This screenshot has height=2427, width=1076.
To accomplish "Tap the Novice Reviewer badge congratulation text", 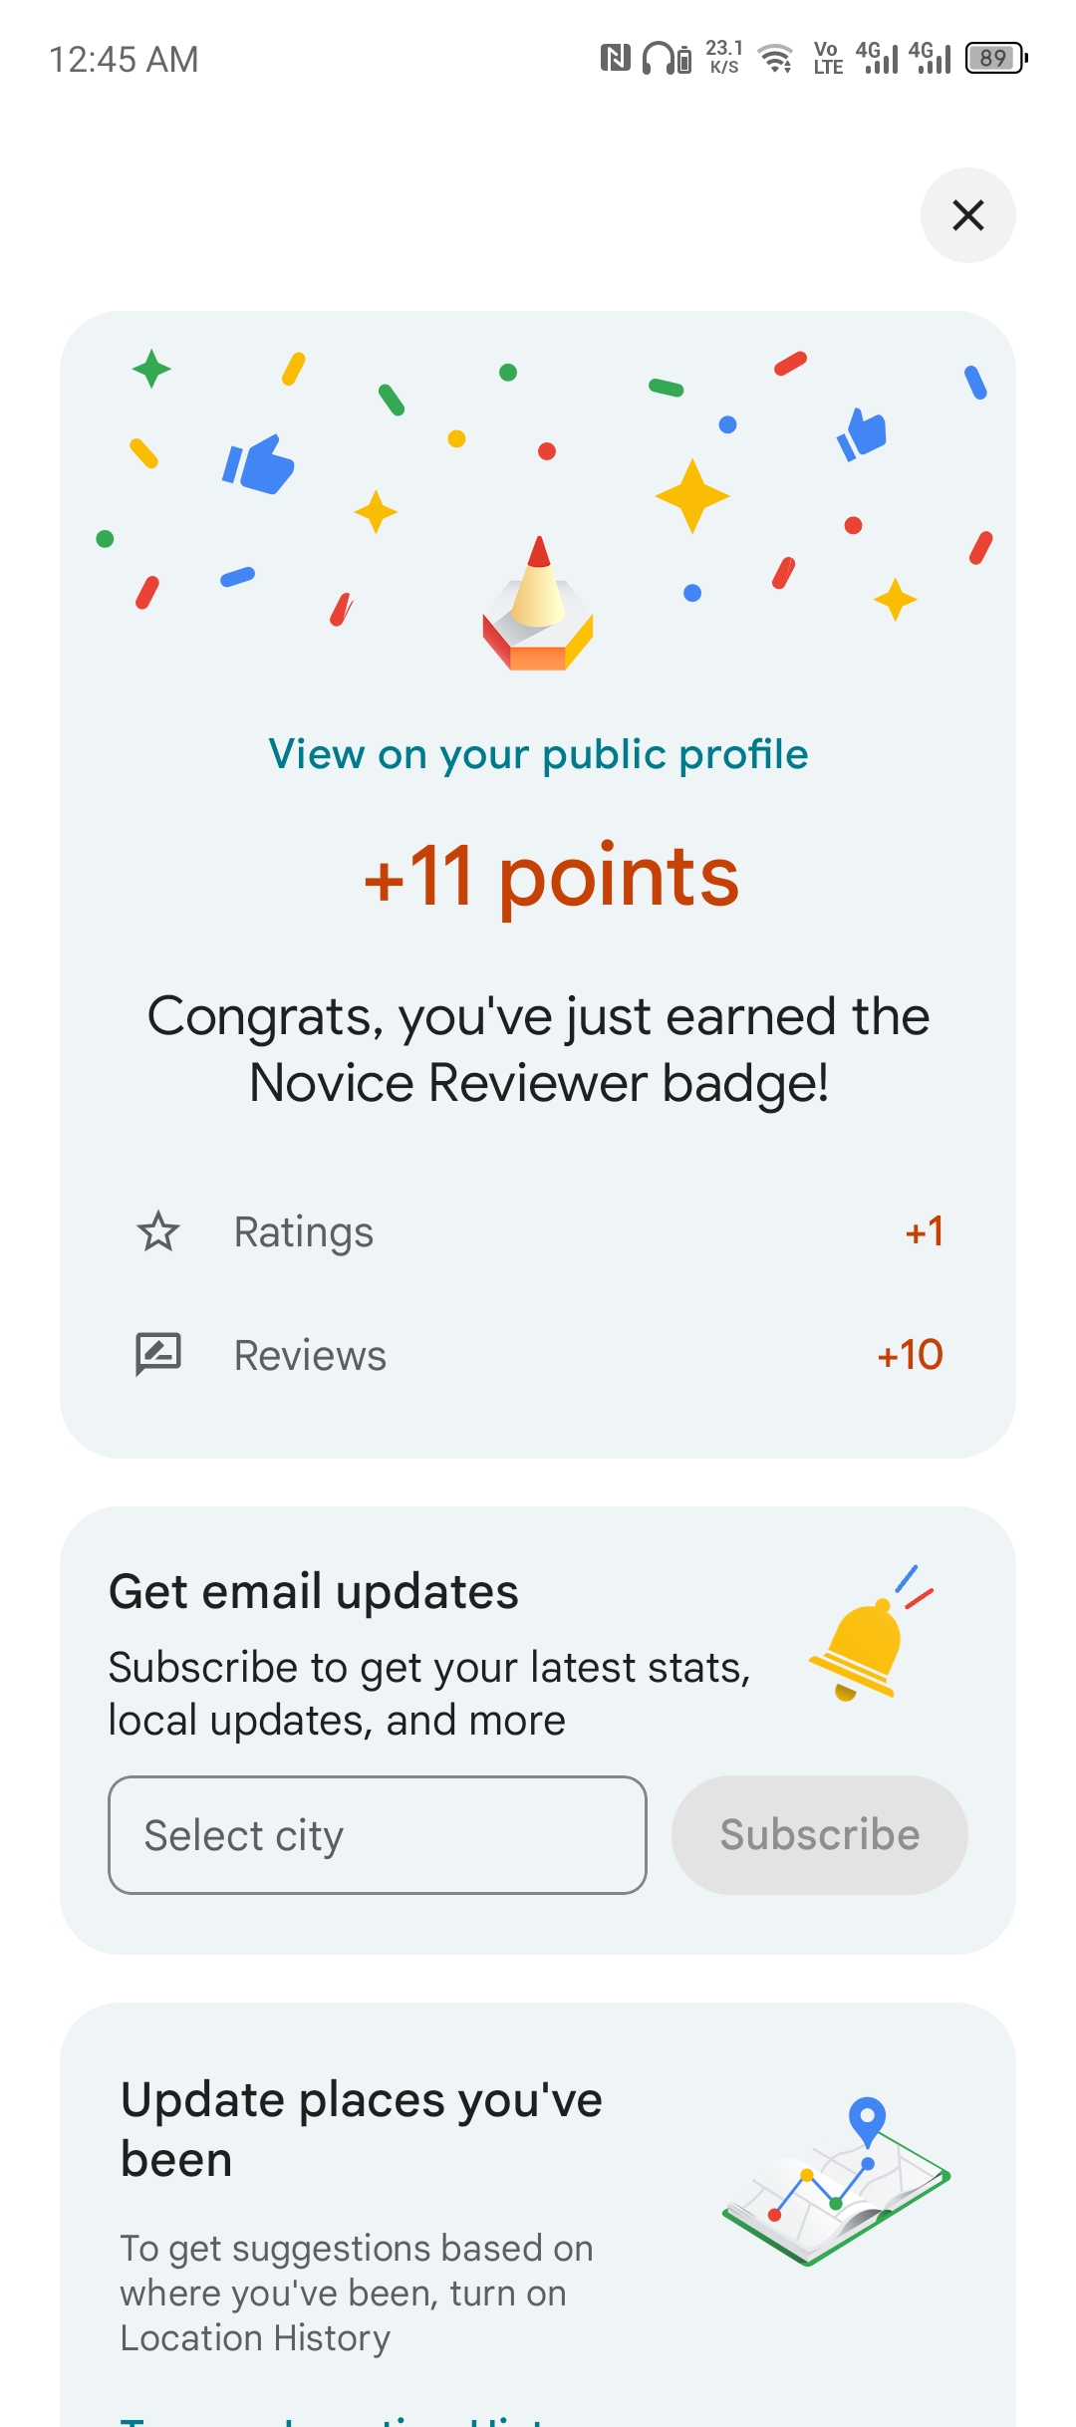I will 538,1049.
